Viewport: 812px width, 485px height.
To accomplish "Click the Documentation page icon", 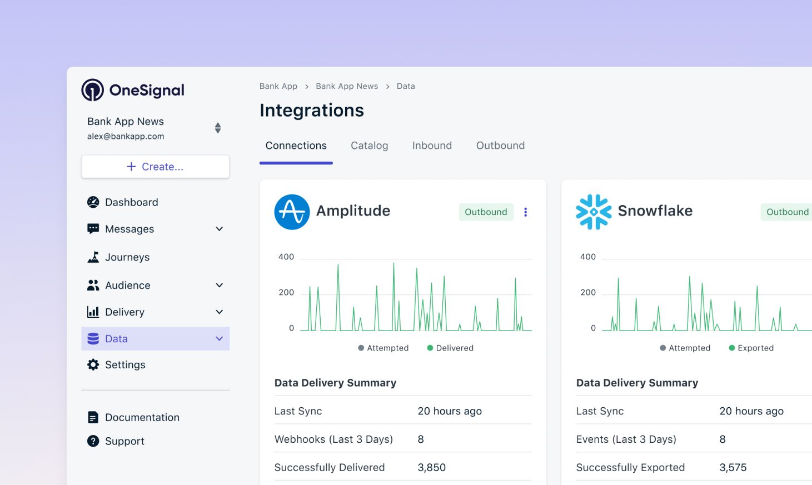I will [x=93, y=417].
